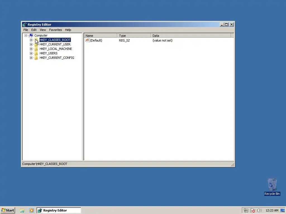Click the volume speaker tray icon
Screen dimensions: 286x214
click(259, 211)
